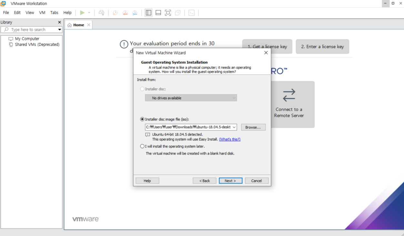The height and width of the screenshot is (236, 404).
Task: Click the vmware logo at bottom left
Action: coord(86,219)
